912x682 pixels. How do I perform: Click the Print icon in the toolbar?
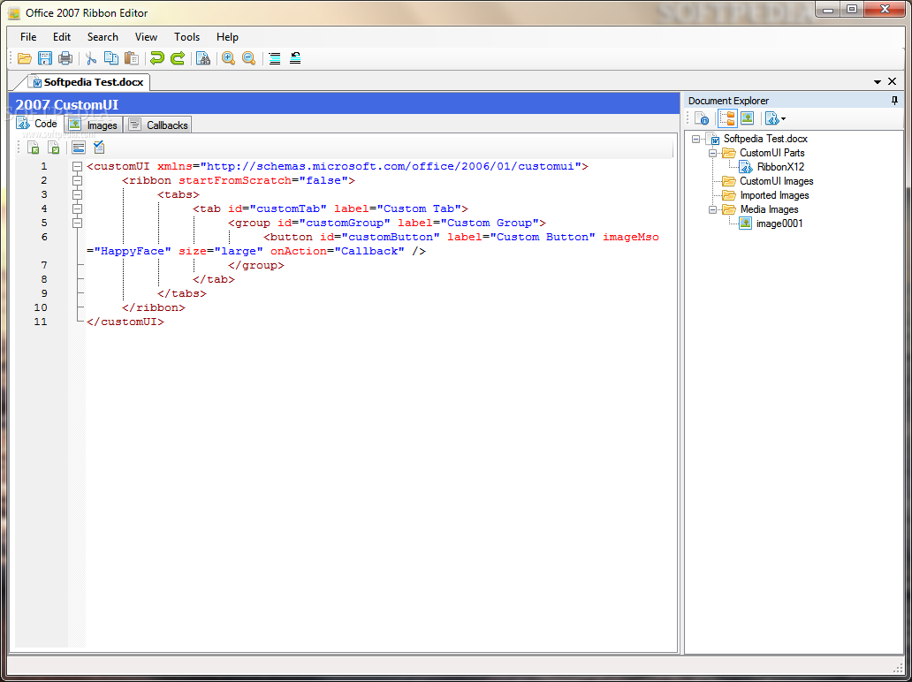tap(65, 58)
